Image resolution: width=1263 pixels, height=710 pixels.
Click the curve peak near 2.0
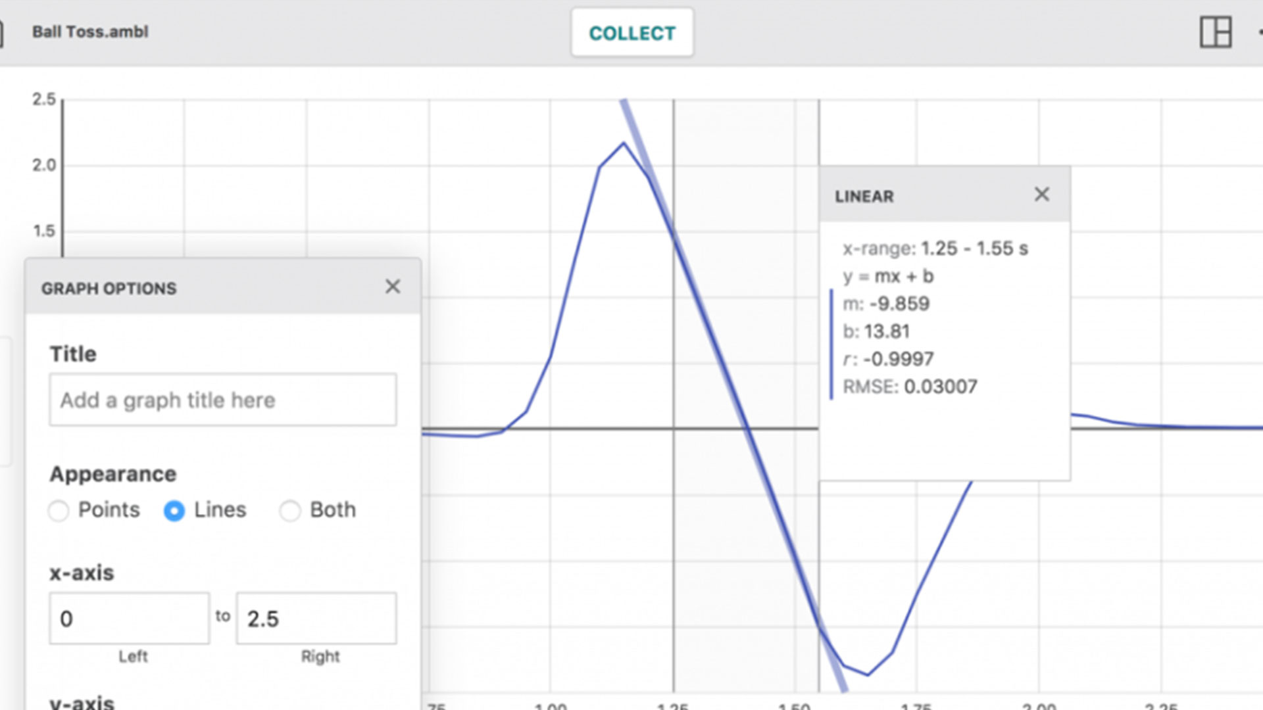(x=624, y=143)
